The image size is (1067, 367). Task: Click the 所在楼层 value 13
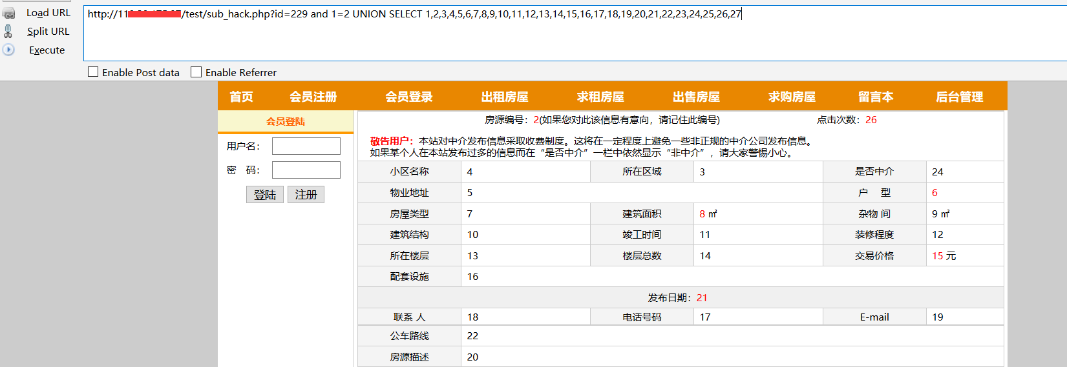(473, 256)
